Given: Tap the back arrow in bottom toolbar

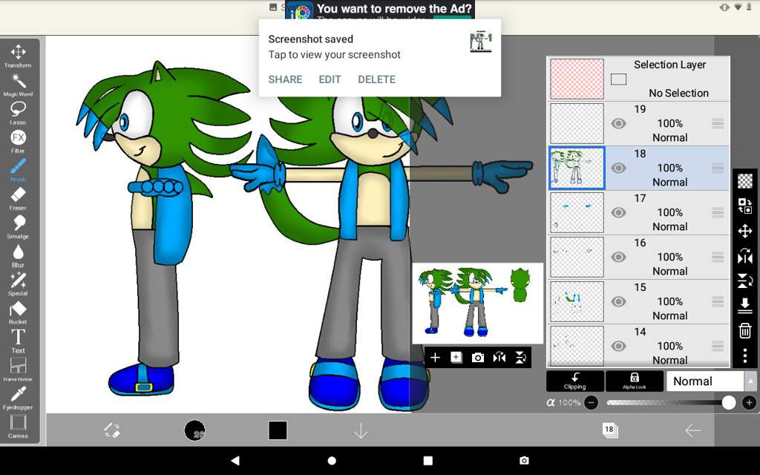Looking at the screenshot, I should tap(693, 430).
